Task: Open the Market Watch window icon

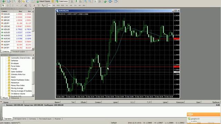Action: tap(15, 1)
